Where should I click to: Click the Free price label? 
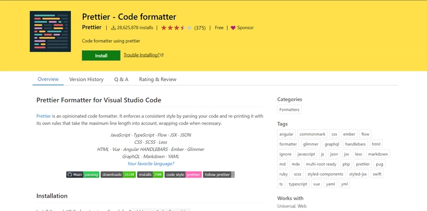coord(219,28)
